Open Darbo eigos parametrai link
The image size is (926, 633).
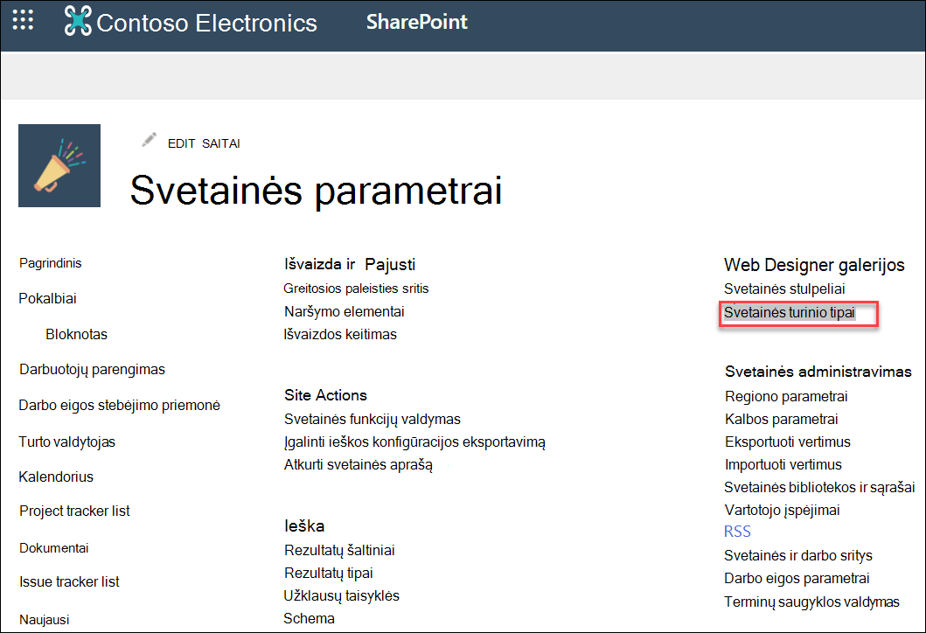pyautogui.click(x=797, y=579)
